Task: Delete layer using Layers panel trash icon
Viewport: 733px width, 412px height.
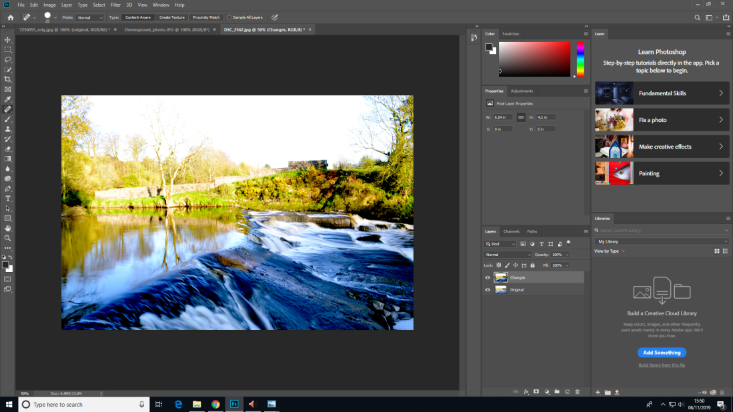Action: [x=577, y=392]
